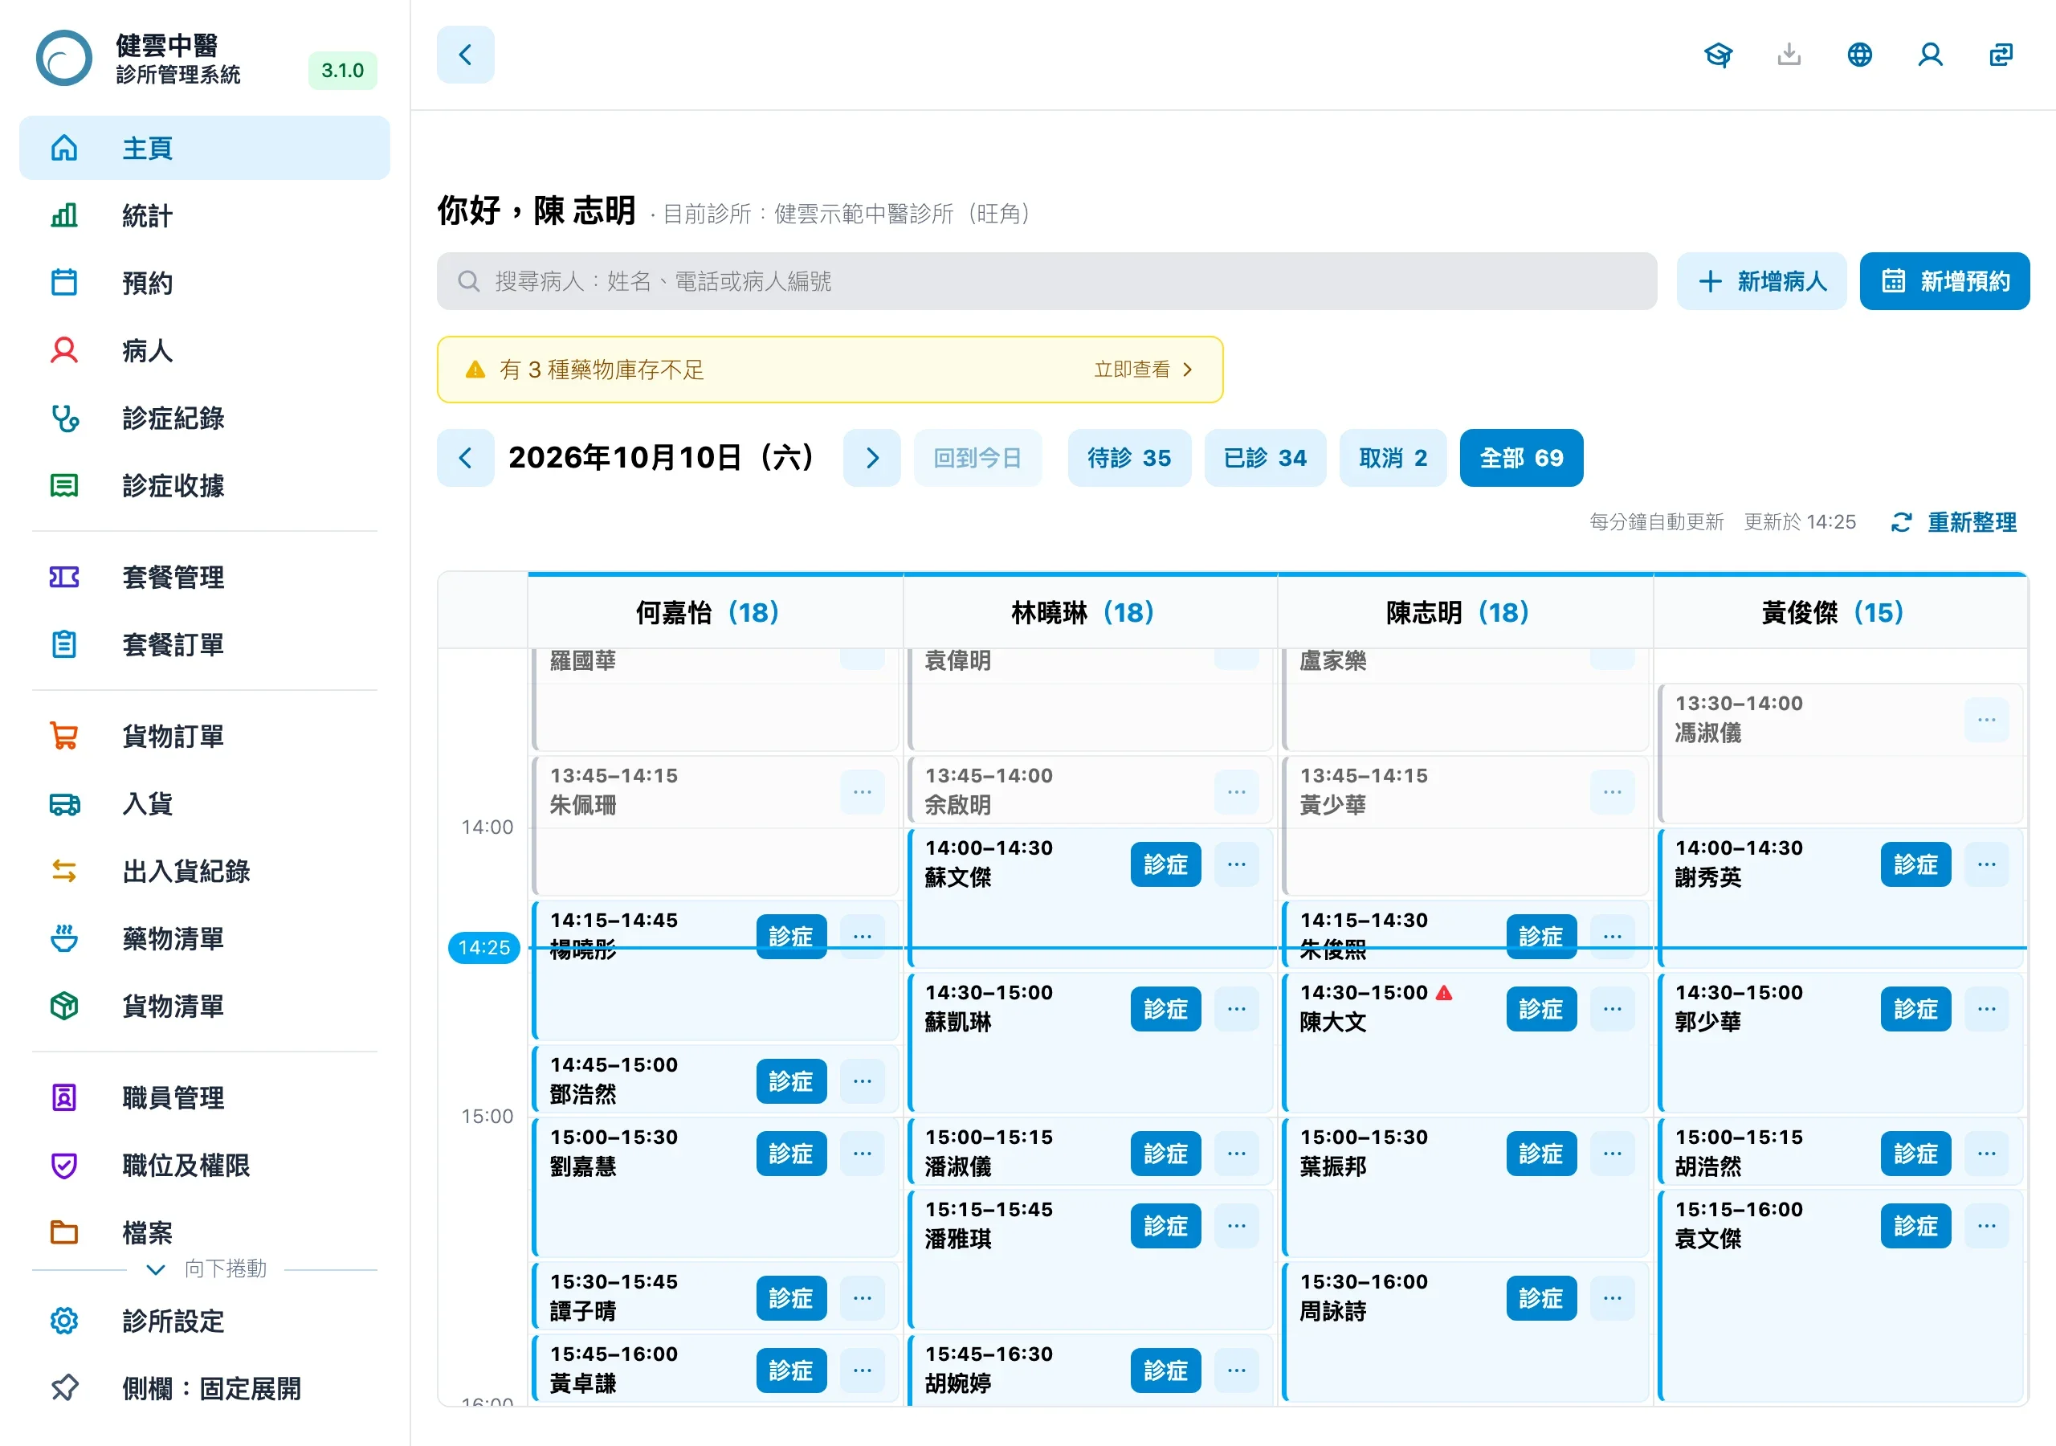Go to previous day arrow

coord(465,458)
